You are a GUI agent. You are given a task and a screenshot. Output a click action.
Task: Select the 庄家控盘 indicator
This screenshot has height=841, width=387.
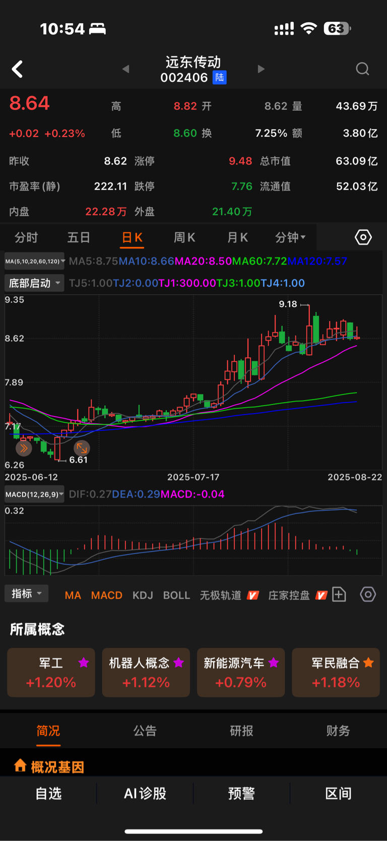[289, 596]
